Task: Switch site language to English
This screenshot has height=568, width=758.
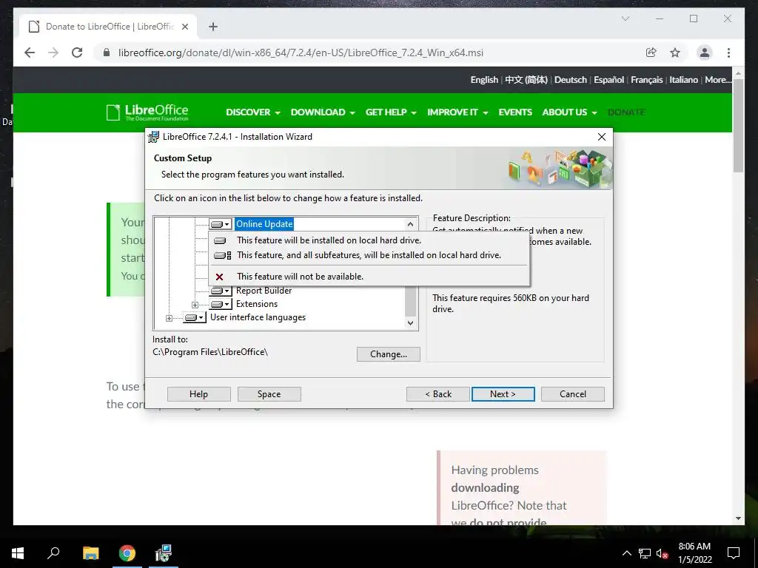Action: point(484,80)
